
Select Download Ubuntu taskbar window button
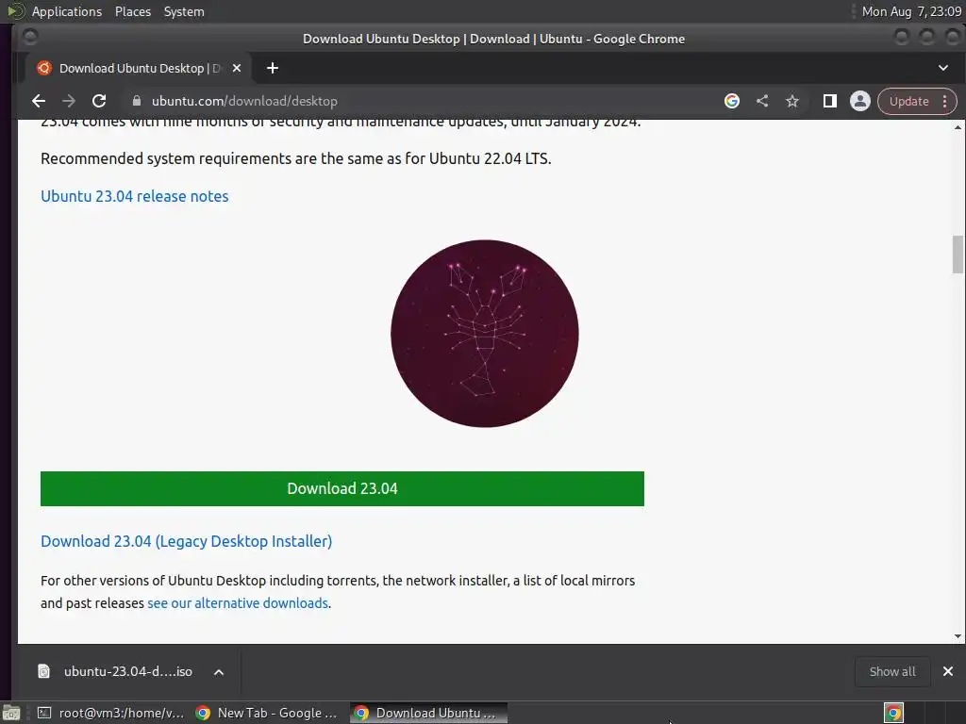point(429,713)
